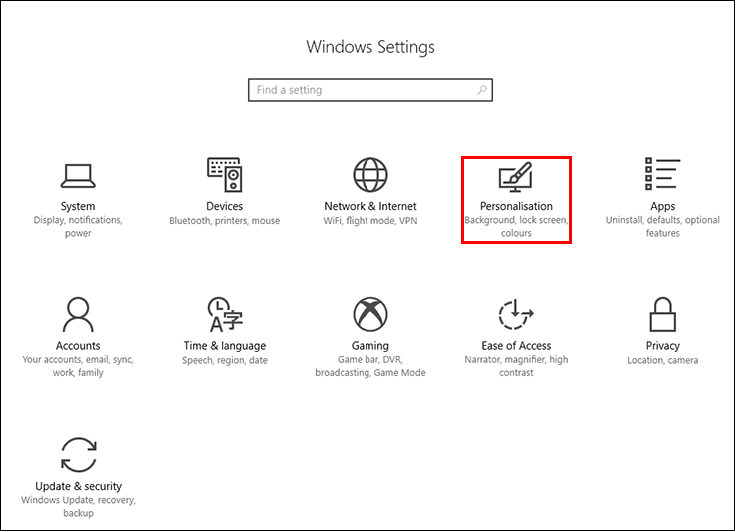Screen dimensions: 735x531
Task: Click the Apps label
Action: click(663, 207)
